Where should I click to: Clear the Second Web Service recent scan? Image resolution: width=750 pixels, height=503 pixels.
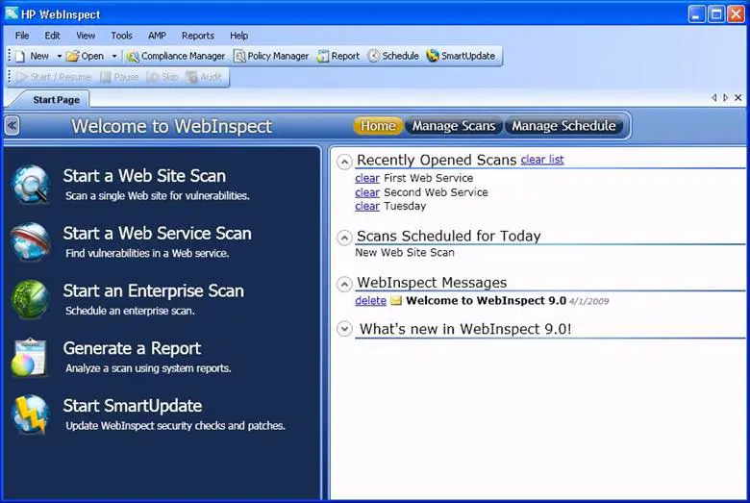[x=366, y=192]
